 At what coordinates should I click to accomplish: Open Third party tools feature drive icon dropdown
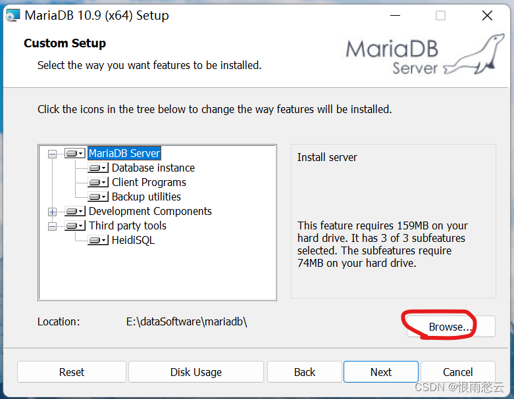click(x=75, y=226)
